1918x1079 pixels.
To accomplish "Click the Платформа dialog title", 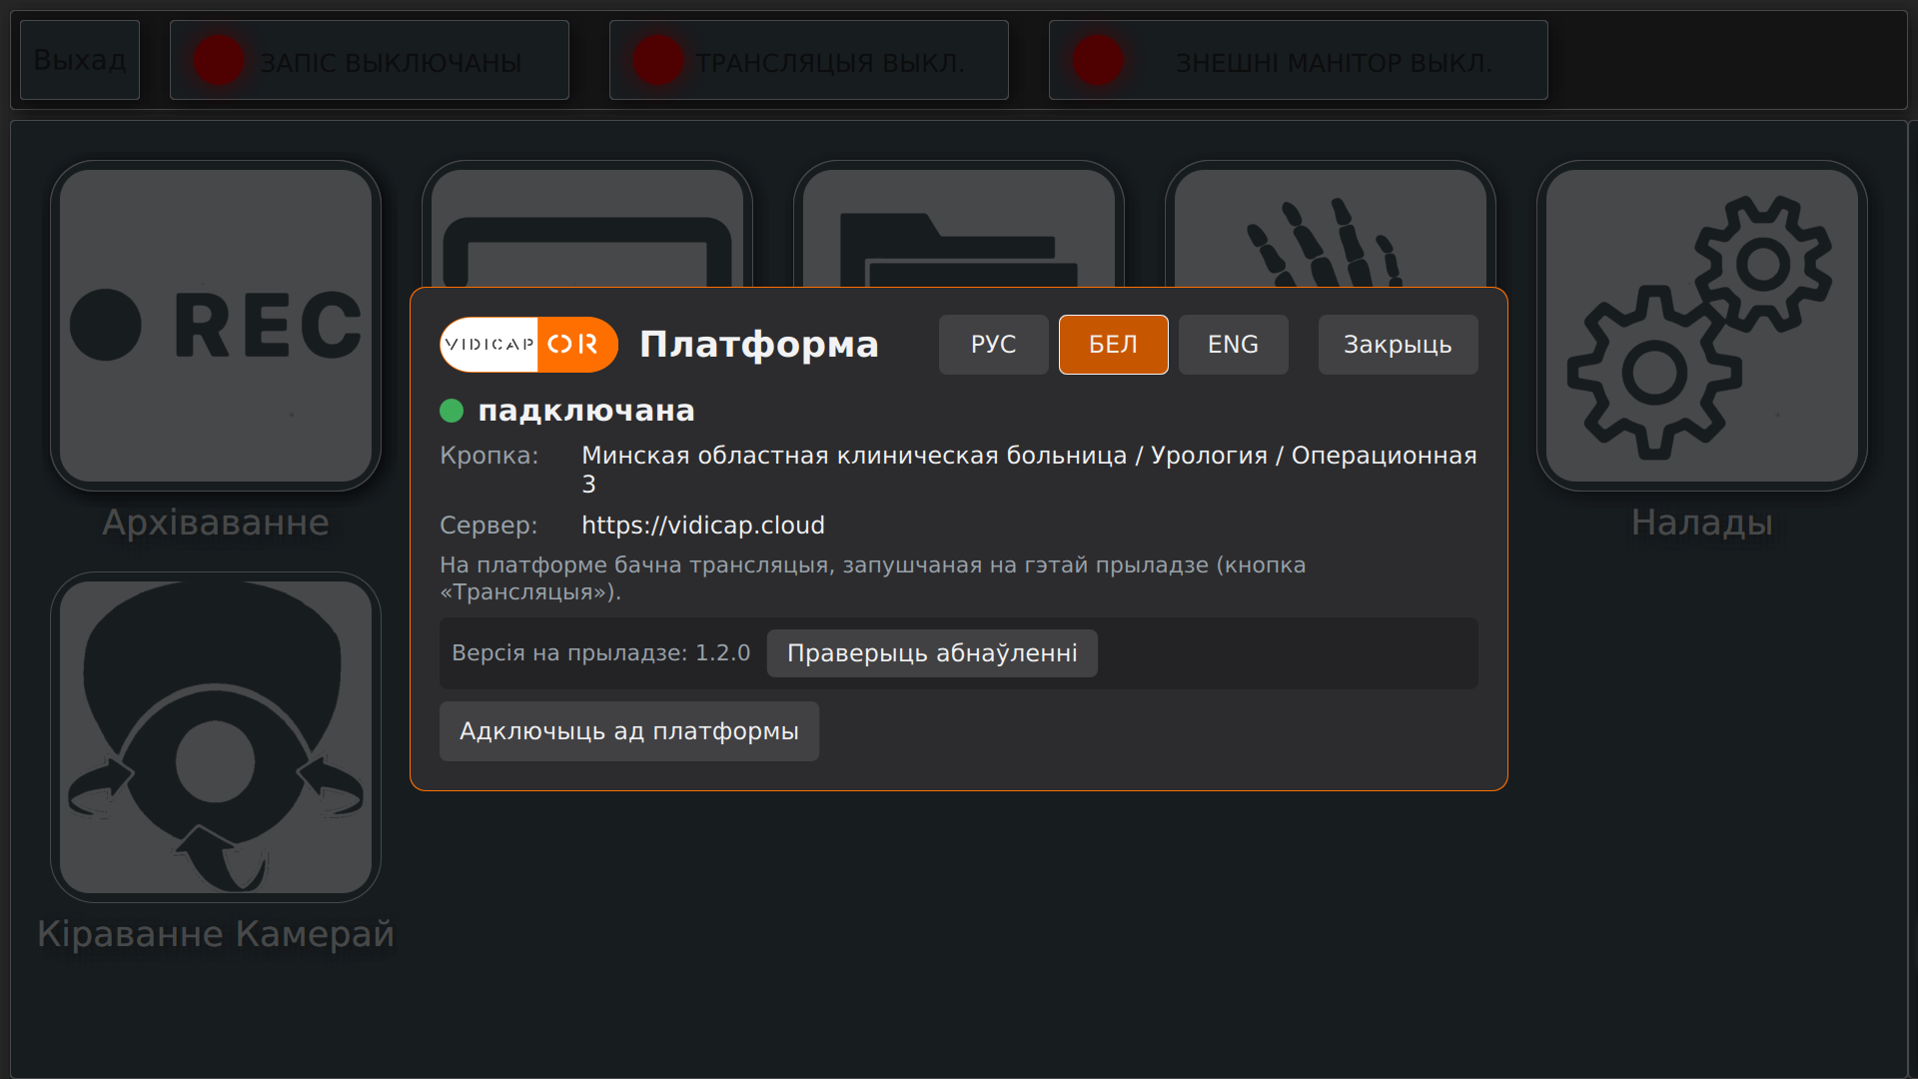I will [759, 345].
